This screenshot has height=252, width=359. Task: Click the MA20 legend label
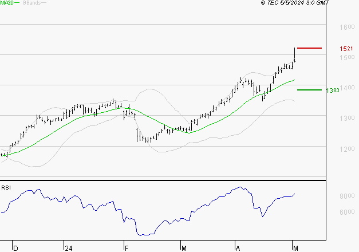7,3
